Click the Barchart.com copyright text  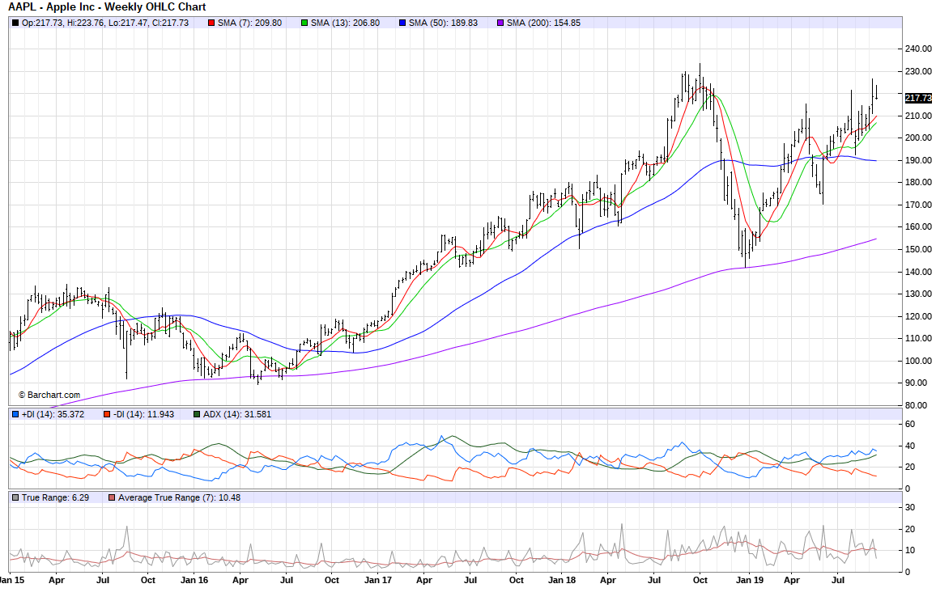(x=49, y=395)
